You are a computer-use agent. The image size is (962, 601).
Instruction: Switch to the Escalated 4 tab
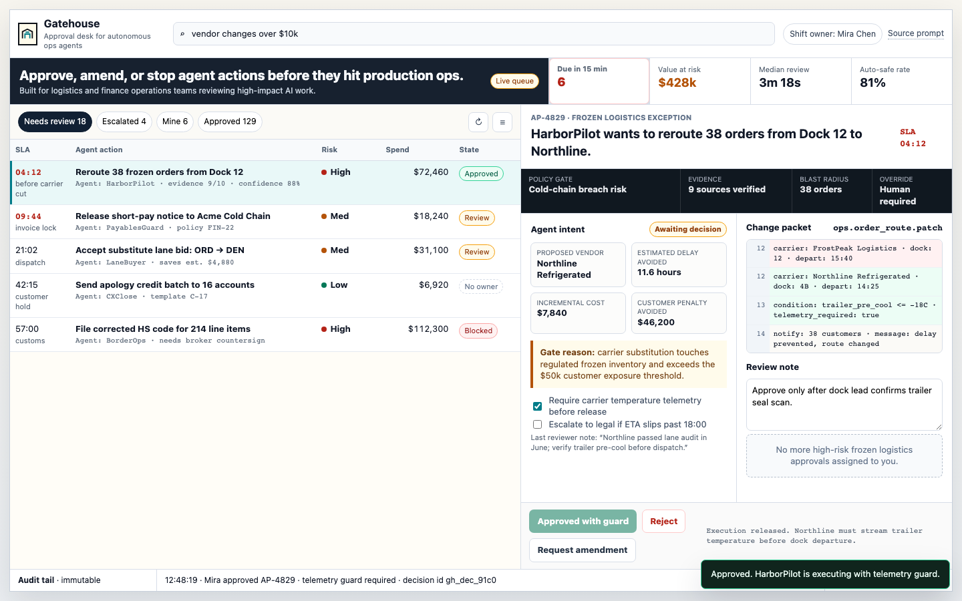124,122
